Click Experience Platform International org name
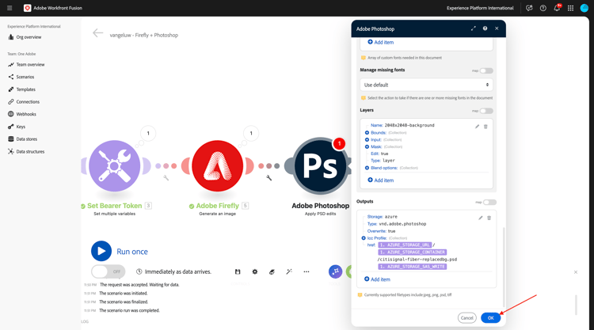 [480, 8]
